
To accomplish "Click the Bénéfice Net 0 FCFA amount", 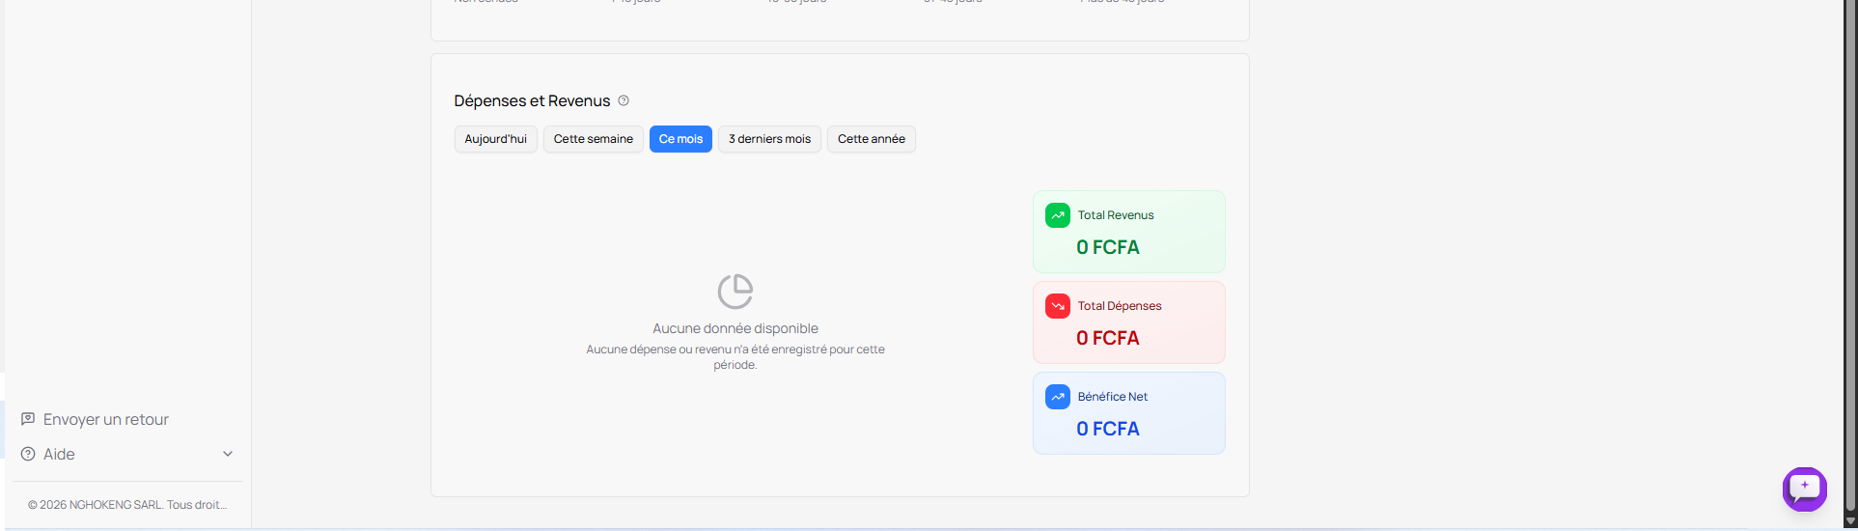I will (x=1108, y=429).
